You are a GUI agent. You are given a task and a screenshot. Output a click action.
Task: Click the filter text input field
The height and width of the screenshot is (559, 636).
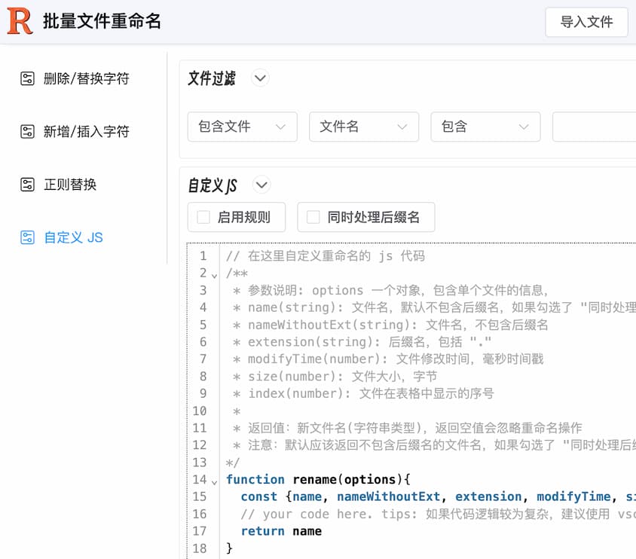[x=595, y=127]
